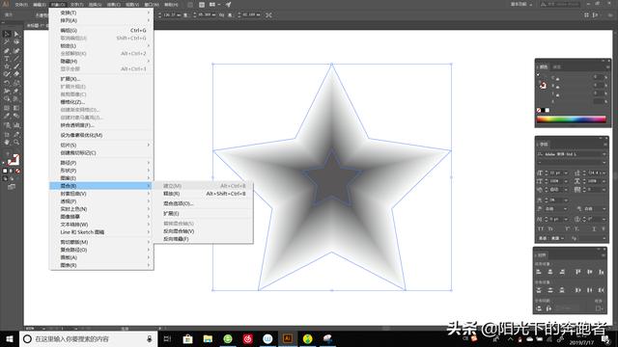Open the Hide (隐藏) submenu
Screen dimensions: 618x347
point(101,61)
